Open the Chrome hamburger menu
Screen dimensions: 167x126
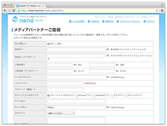(x=162, y=11)
